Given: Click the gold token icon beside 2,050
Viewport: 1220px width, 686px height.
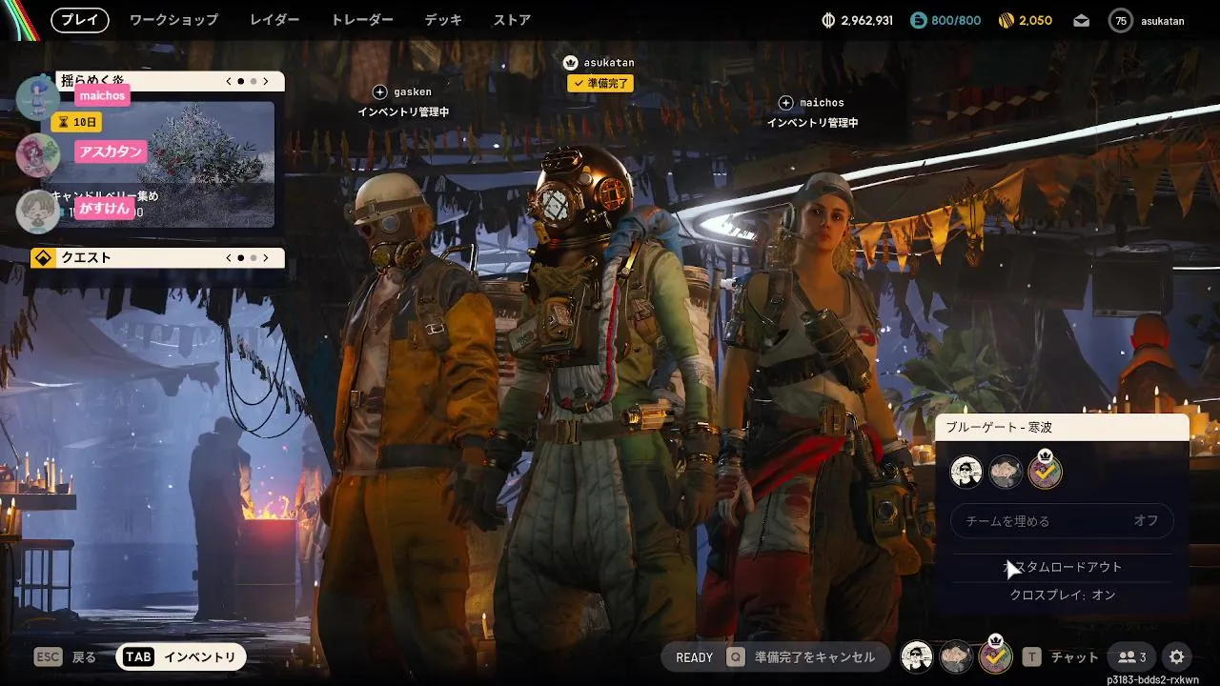Looking at the screenshot, I should click(1006, 20).
